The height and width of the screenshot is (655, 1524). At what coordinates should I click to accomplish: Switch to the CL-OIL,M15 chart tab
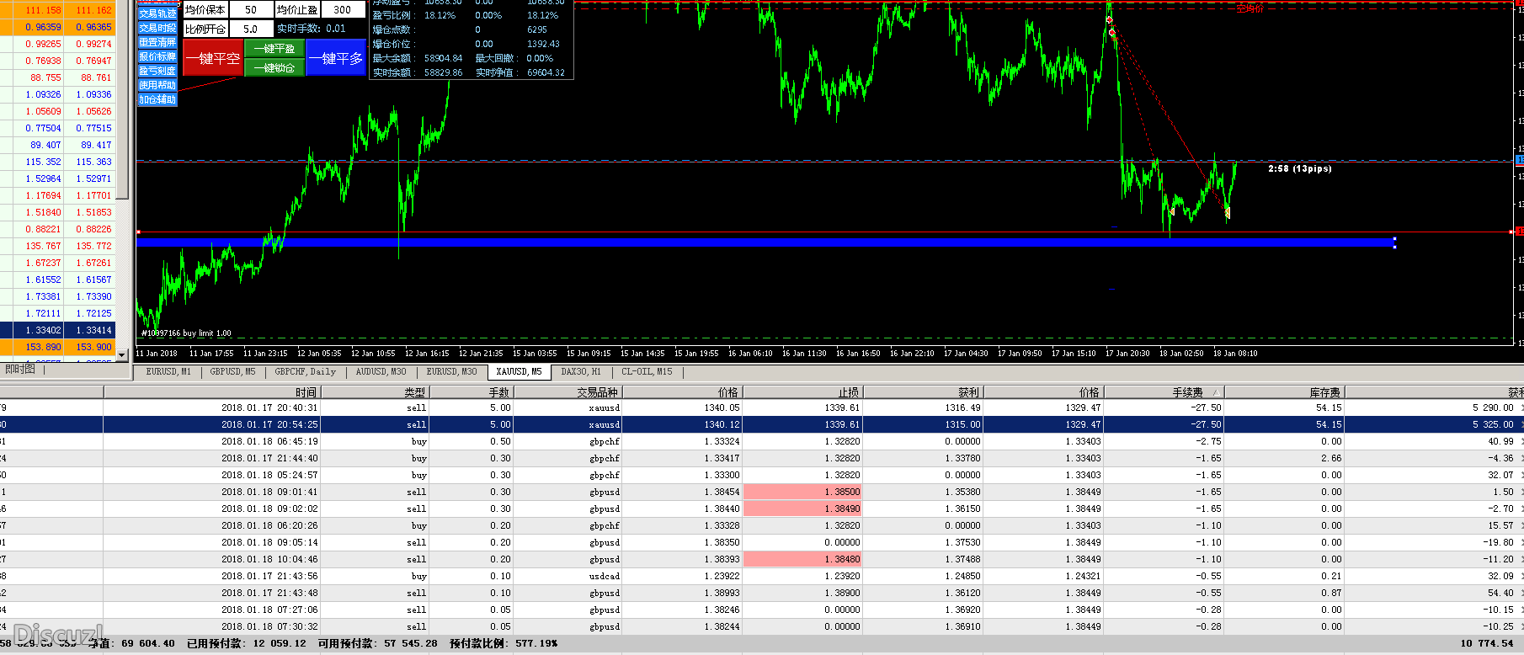tap(647, 371)
